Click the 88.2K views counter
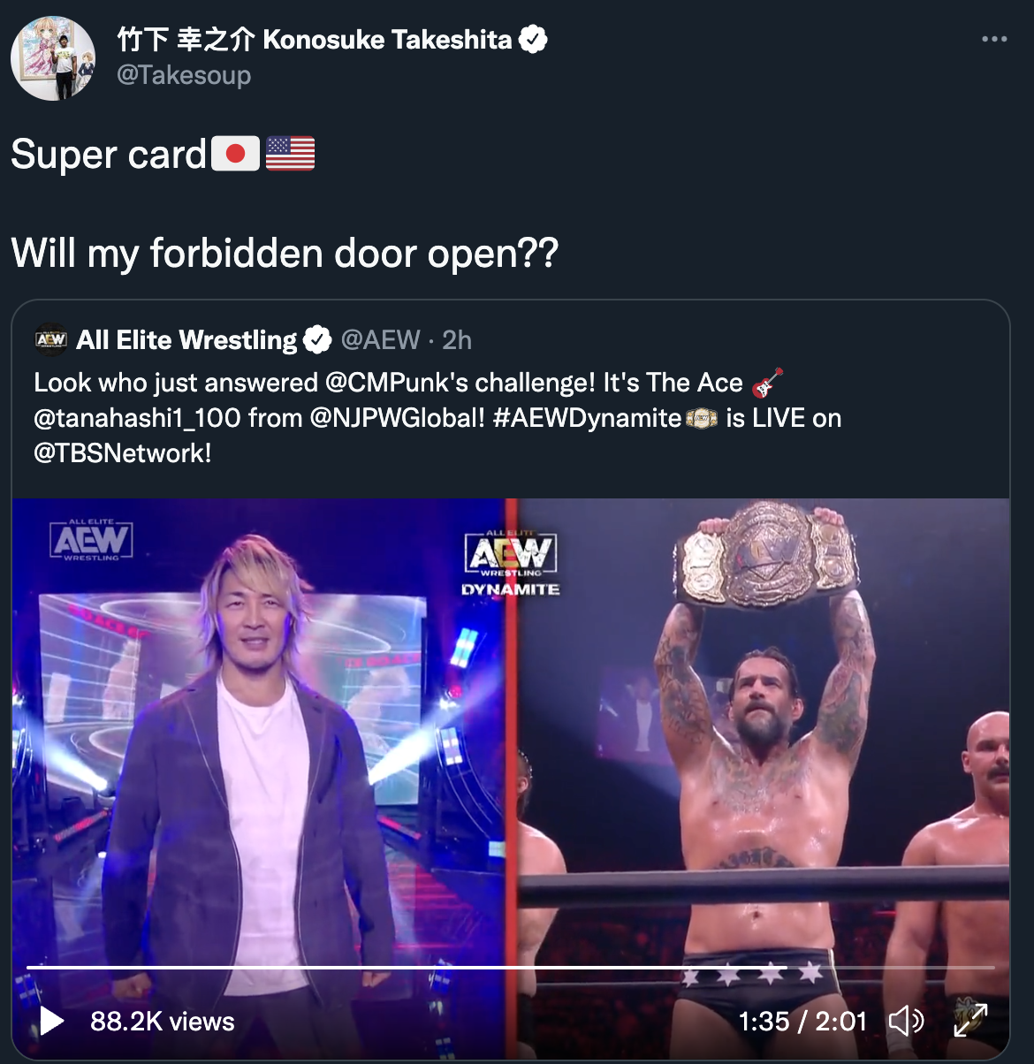 click(163, 1022)
